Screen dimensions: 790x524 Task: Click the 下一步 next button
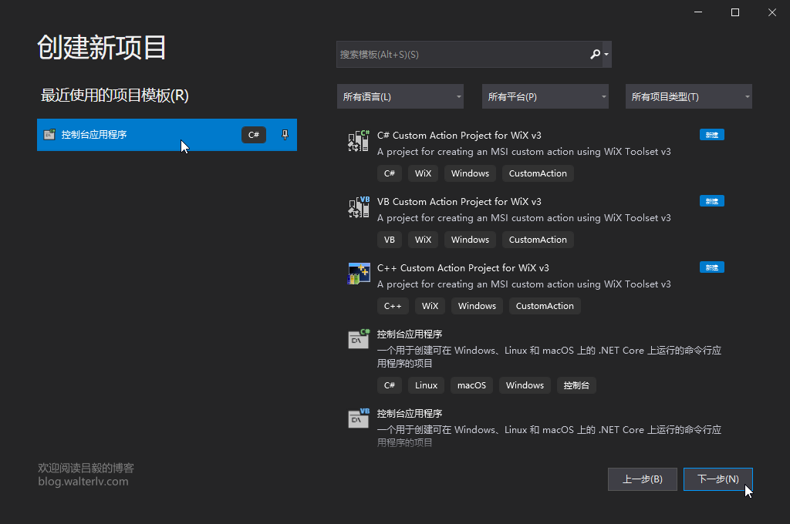[x=717, y=479]
